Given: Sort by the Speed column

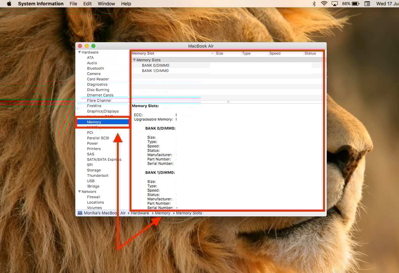Looking at the screenshot, I should (x=286, y=53).
